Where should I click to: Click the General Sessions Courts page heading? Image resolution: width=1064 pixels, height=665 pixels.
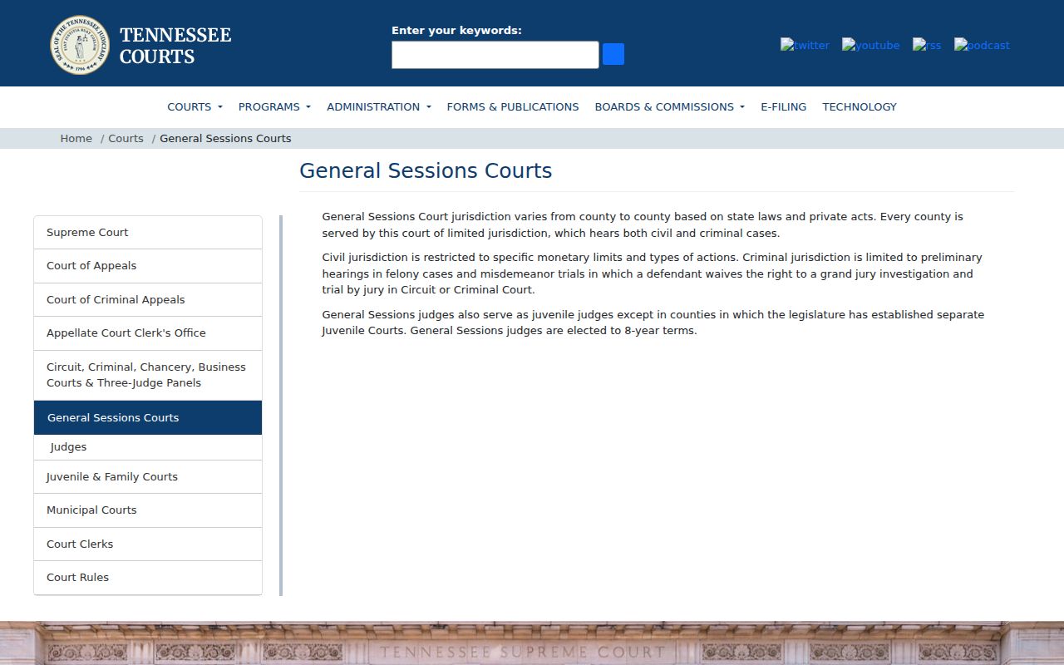(x=426, y=170)
